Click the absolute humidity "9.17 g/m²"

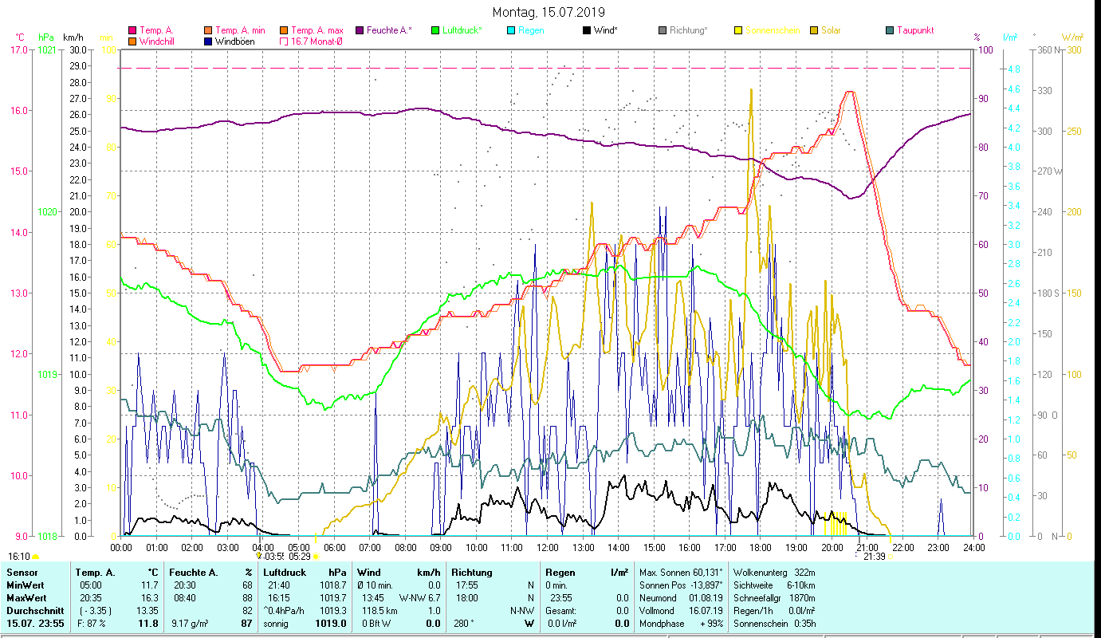[191, 623]
